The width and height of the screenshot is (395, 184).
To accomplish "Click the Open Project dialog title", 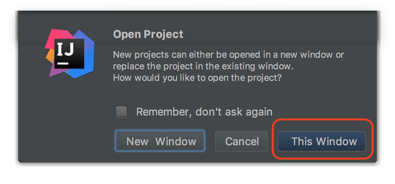I will coord(148,34).
